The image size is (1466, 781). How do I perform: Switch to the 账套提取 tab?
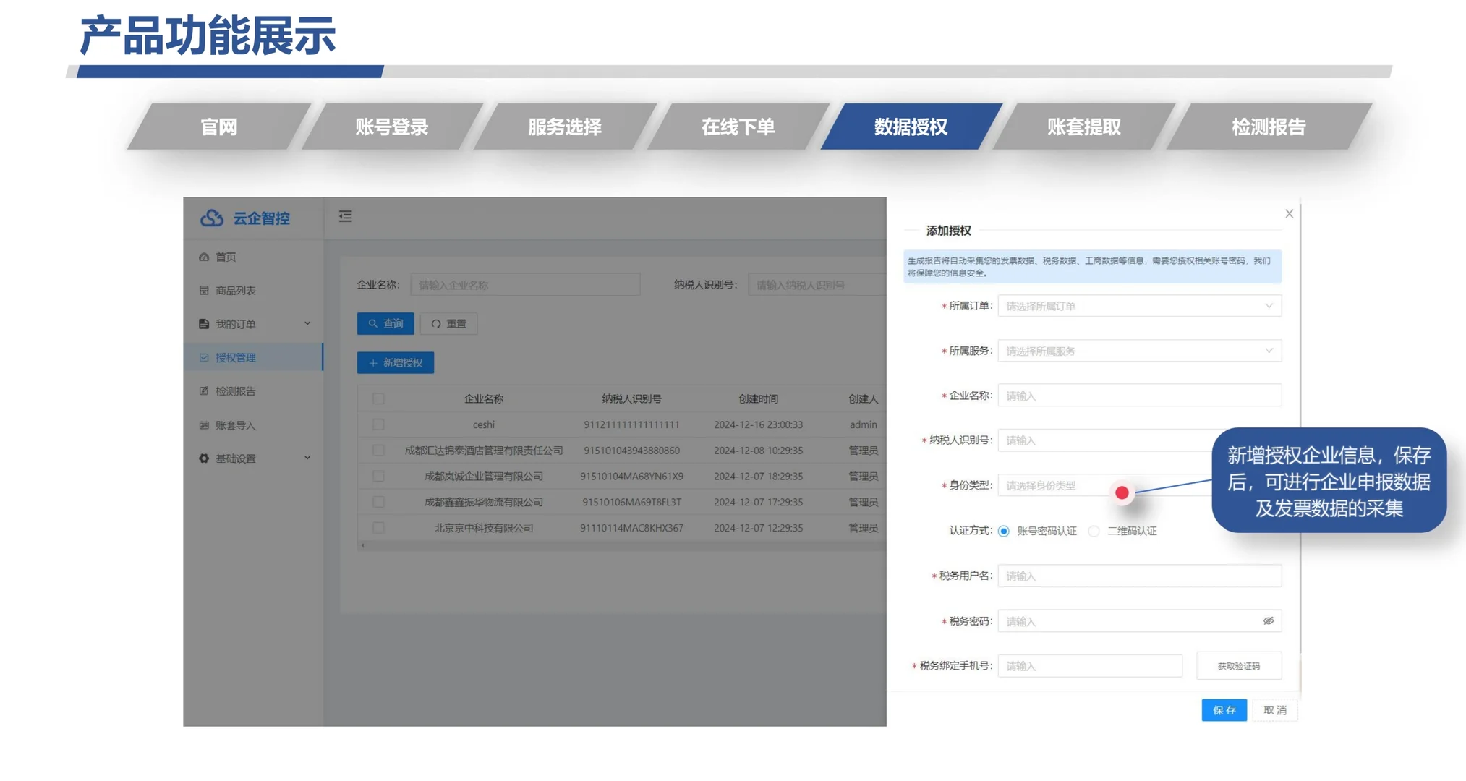(1082, 126)
